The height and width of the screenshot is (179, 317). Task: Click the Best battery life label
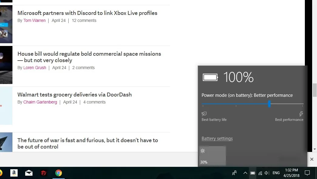click(x=214, y=120)
